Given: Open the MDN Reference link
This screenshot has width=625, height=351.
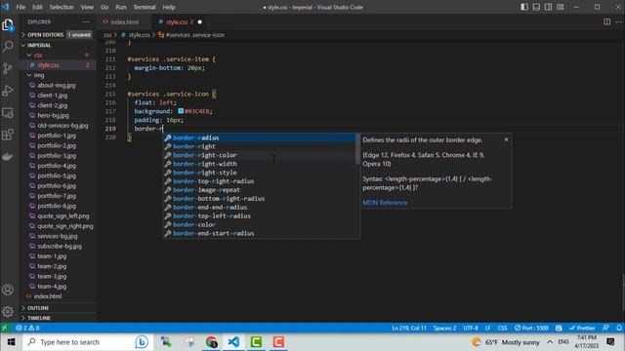Looking at the screenshot, I should click(x=385, y=203).
